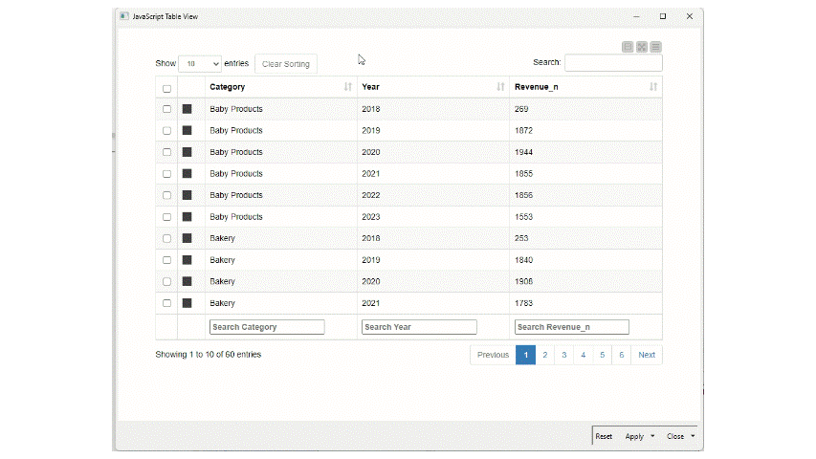
Task: Toggle the select-all checkbox in the table header
Action: (x=166, y=88)
